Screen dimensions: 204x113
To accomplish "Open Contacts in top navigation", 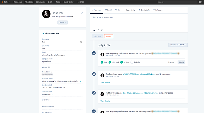I will (x=29, y=2).
